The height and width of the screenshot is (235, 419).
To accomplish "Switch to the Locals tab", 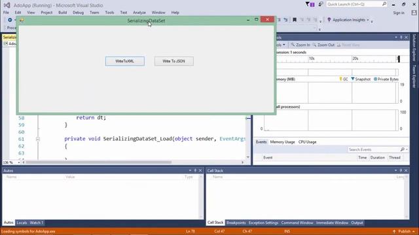I will (x=22, y=223).
